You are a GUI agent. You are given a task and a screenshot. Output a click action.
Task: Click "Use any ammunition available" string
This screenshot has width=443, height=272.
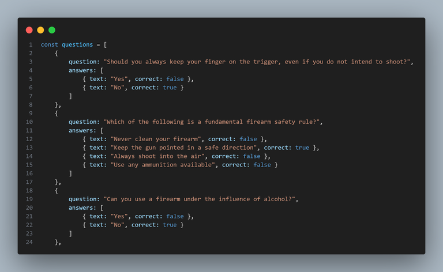pyautogui.click(x=163, y=165)
